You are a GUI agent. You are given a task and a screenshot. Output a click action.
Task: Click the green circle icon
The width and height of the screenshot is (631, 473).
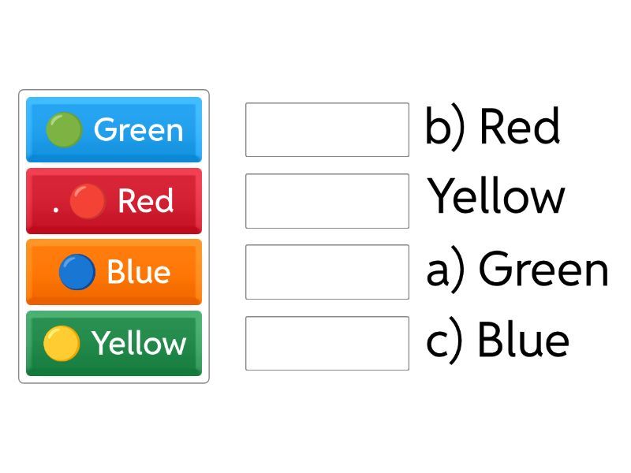[64, 130]
